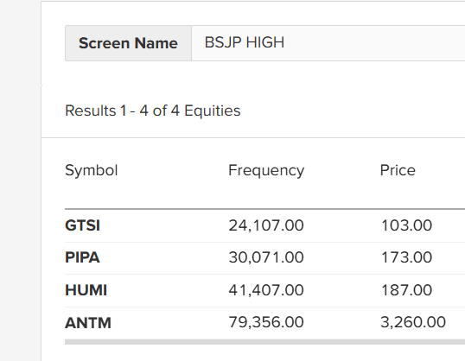This screenshot has width=465, height=361.
Task: Select HUMI frequency value 41,407.00
Action: [x=266, y=290]
